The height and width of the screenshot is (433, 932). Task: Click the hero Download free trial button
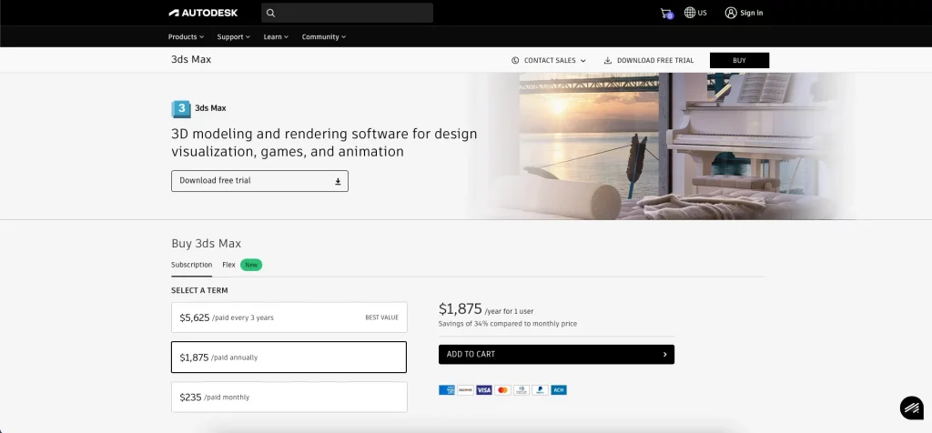click(x=259, y=181)
